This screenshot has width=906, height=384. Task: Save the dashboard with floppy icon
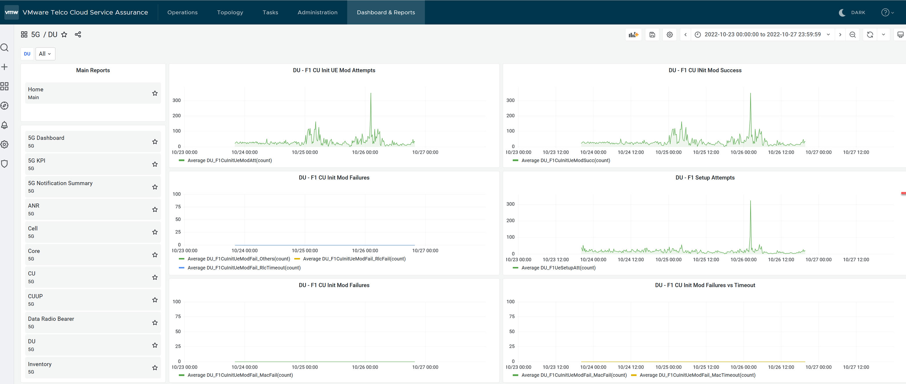pyautogui.click(x=652, y=34)
